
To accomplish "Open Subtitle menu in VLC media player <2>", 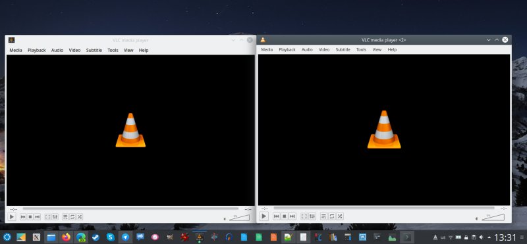I will point(343,50).
